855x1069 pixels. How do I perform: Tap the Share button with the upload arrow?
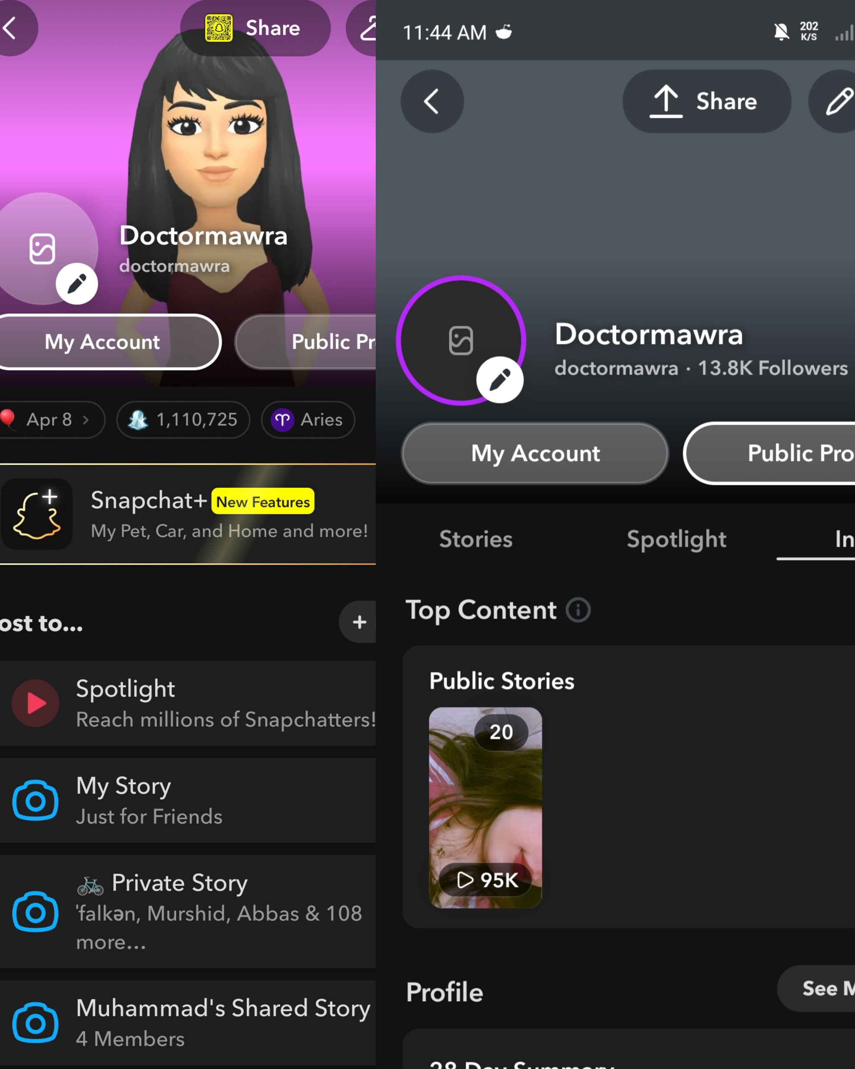click(x=707, y=101)
